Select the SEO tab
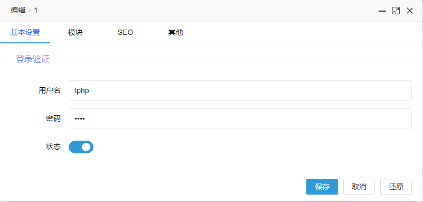Screen dimensions: 423x202 tap(126, 32)
